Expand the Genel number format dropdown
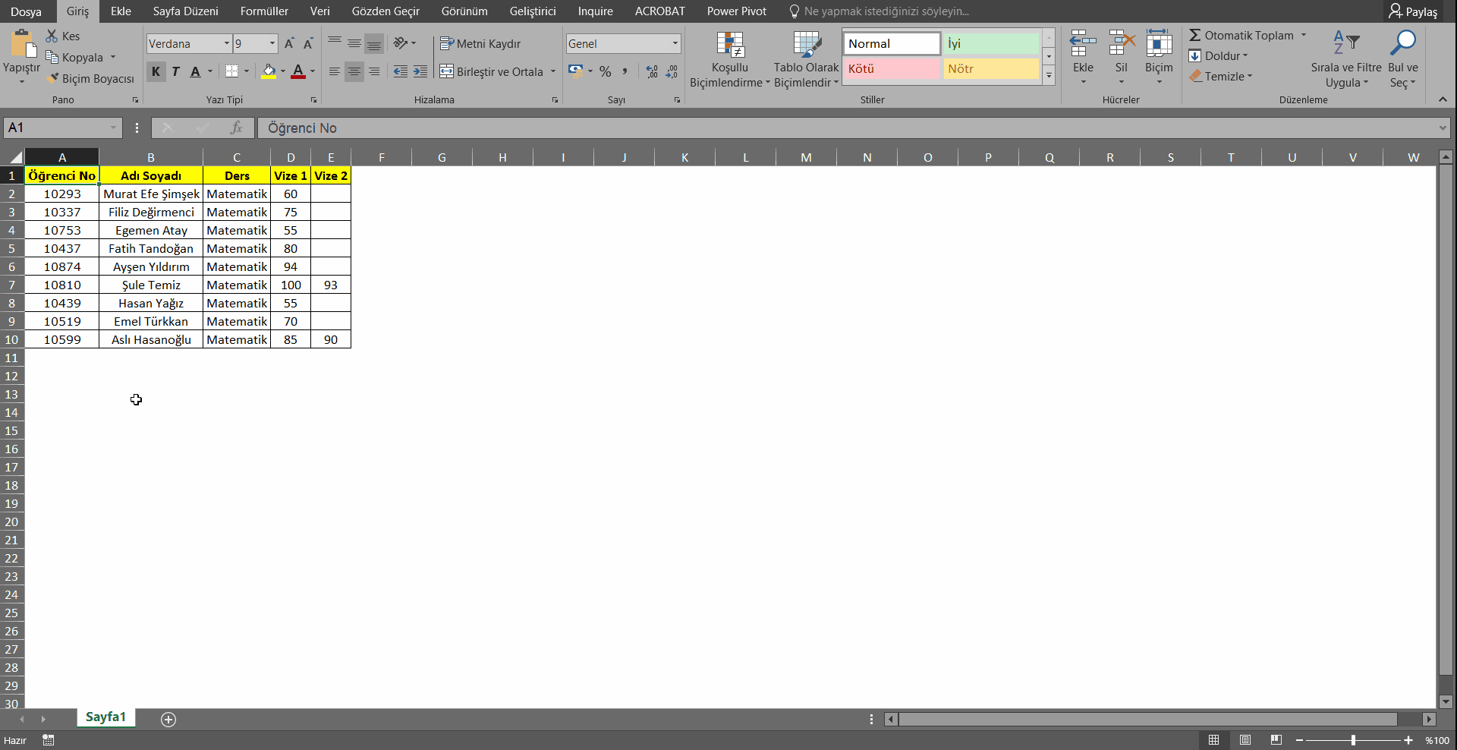 (675, 44)
